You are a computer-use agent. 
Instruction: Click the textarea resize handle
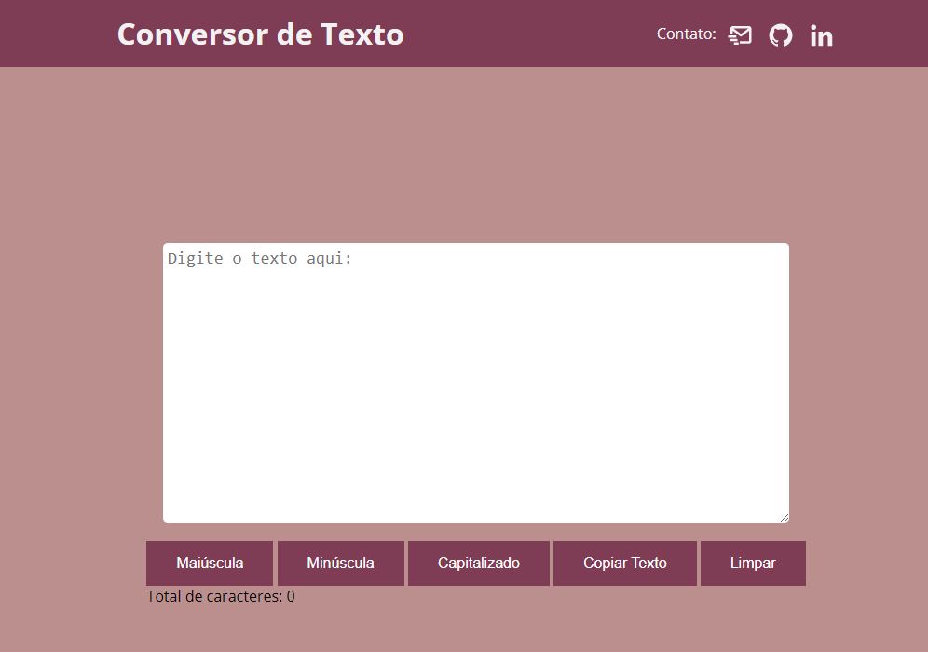click(x=785, y=518)
